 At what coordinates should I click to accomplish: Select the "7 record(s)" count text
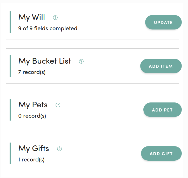[x=32, y=72]
